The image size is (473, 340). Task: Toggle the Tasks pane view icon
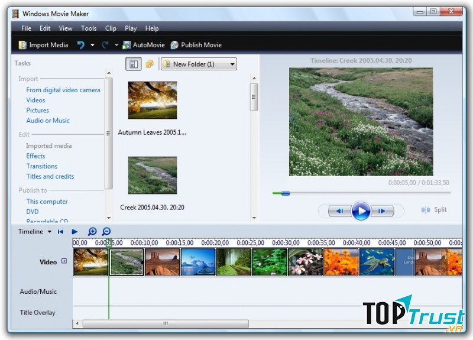(134, 64)
